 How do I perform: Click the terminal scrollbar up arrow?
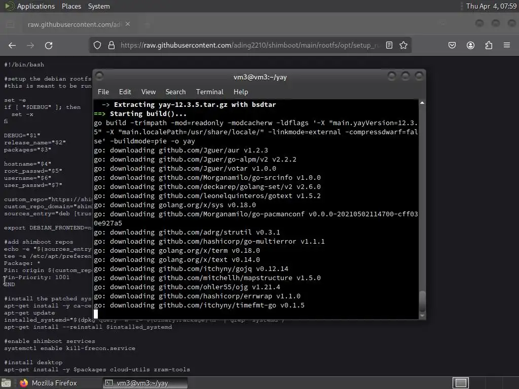[422, 103]
